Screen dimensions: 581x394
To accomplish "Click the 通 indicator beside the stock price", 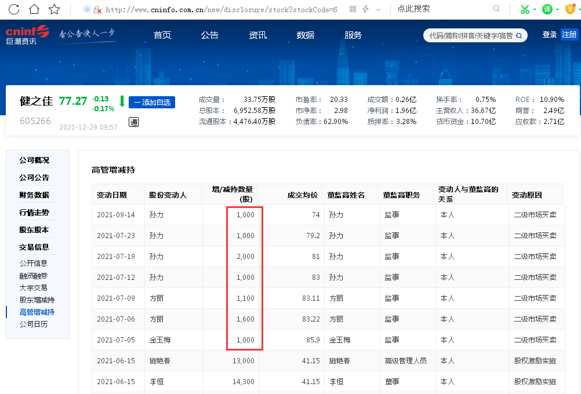I will pyautogui.click(x=133, y=122).
